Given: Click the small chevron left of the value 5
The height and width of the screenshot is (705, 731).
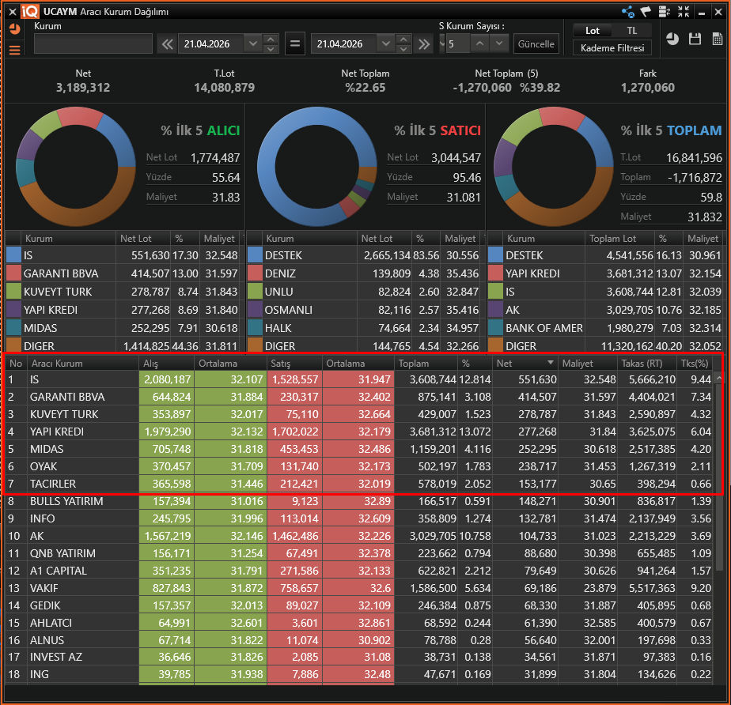Looking at the screenshot, I should pos(442,44).
